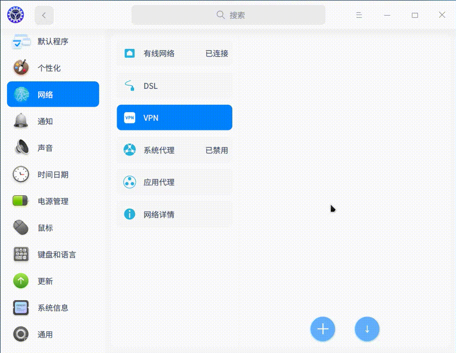Open the 电源管理 label
The image size is (456, 353).
(53, 201)
